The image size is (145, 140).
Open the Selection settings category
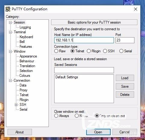(x=26, y=71)
